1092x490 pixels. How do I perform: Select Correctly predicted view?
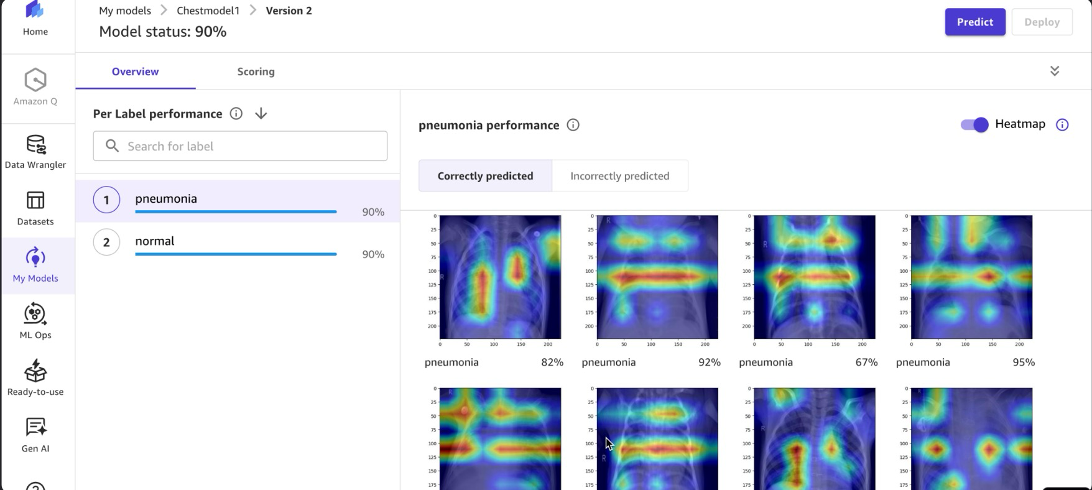click(485, 176)
